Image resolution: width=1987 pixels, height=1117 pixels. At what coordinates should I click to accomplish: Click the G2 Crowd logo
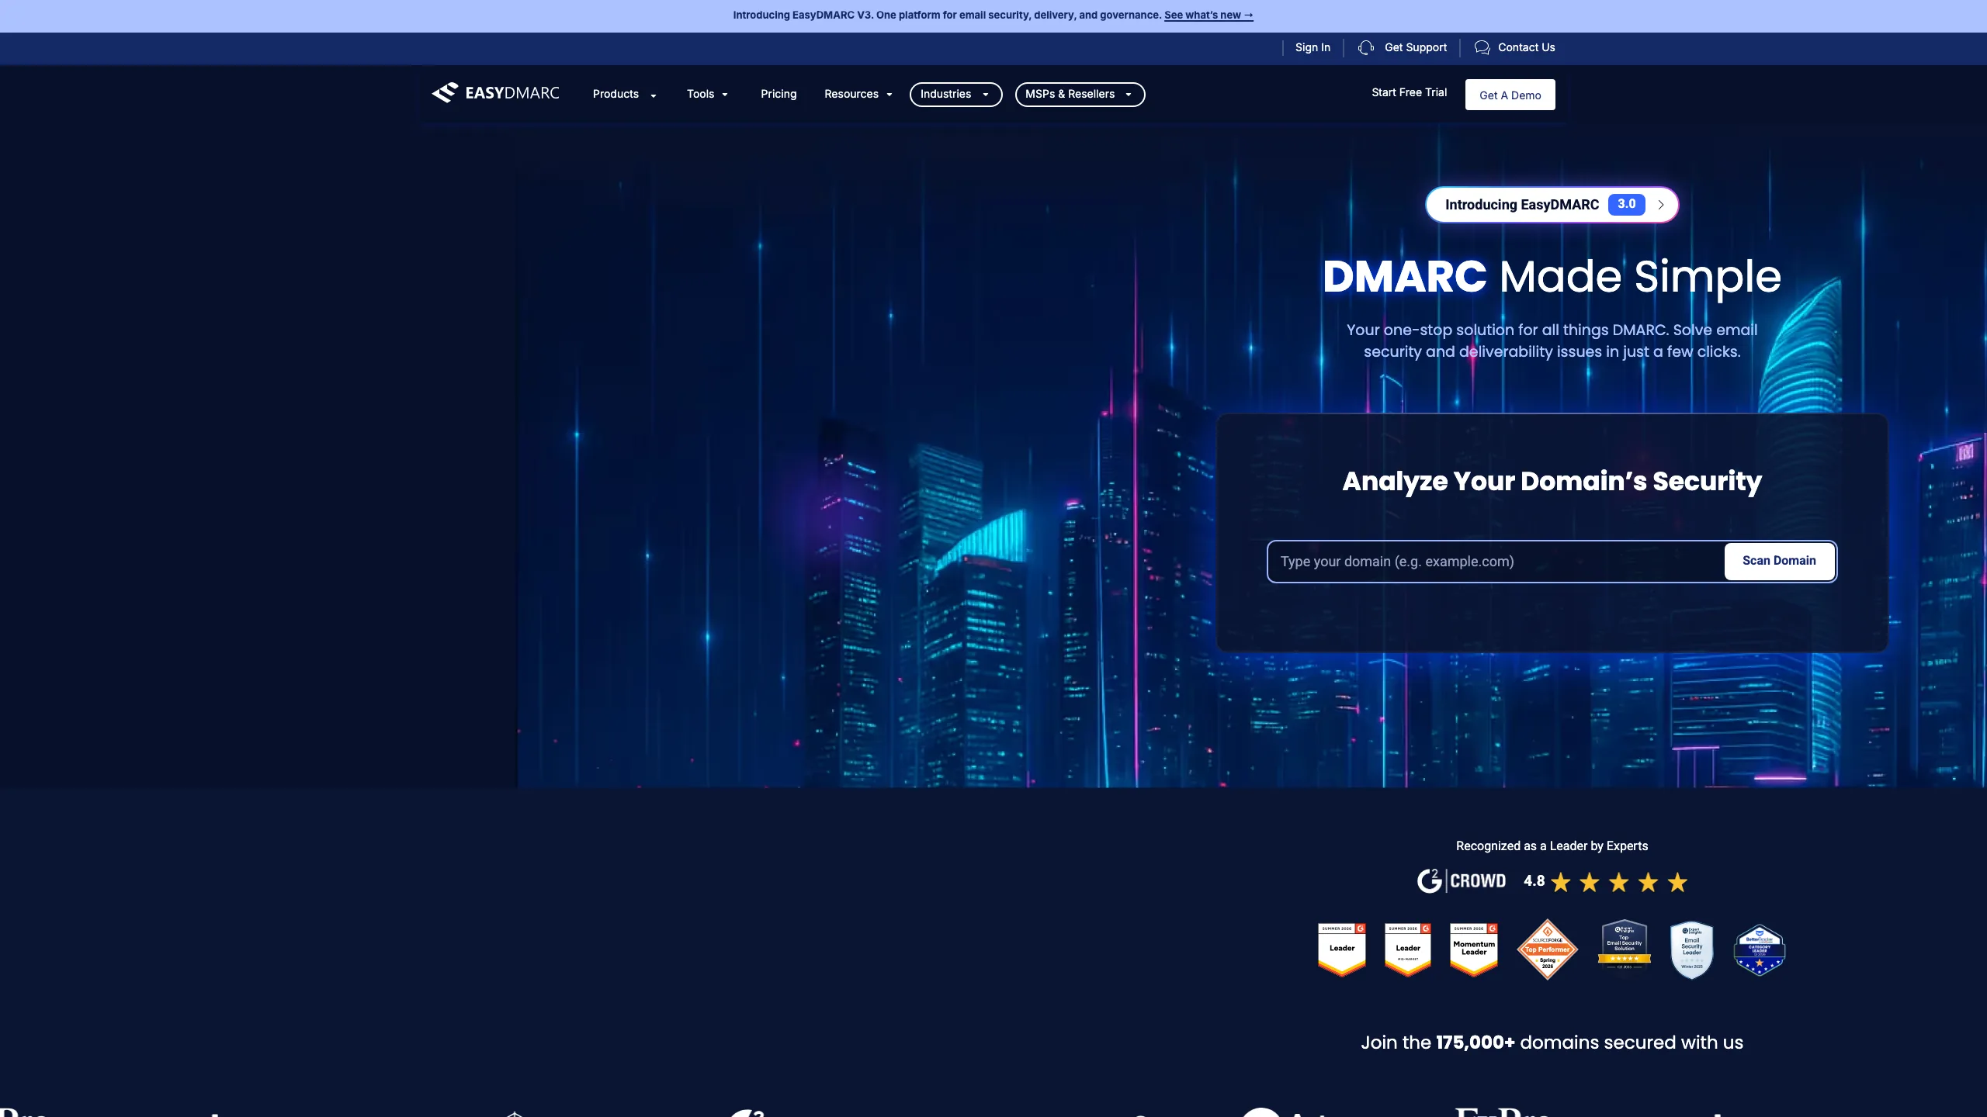(1462, 881)
